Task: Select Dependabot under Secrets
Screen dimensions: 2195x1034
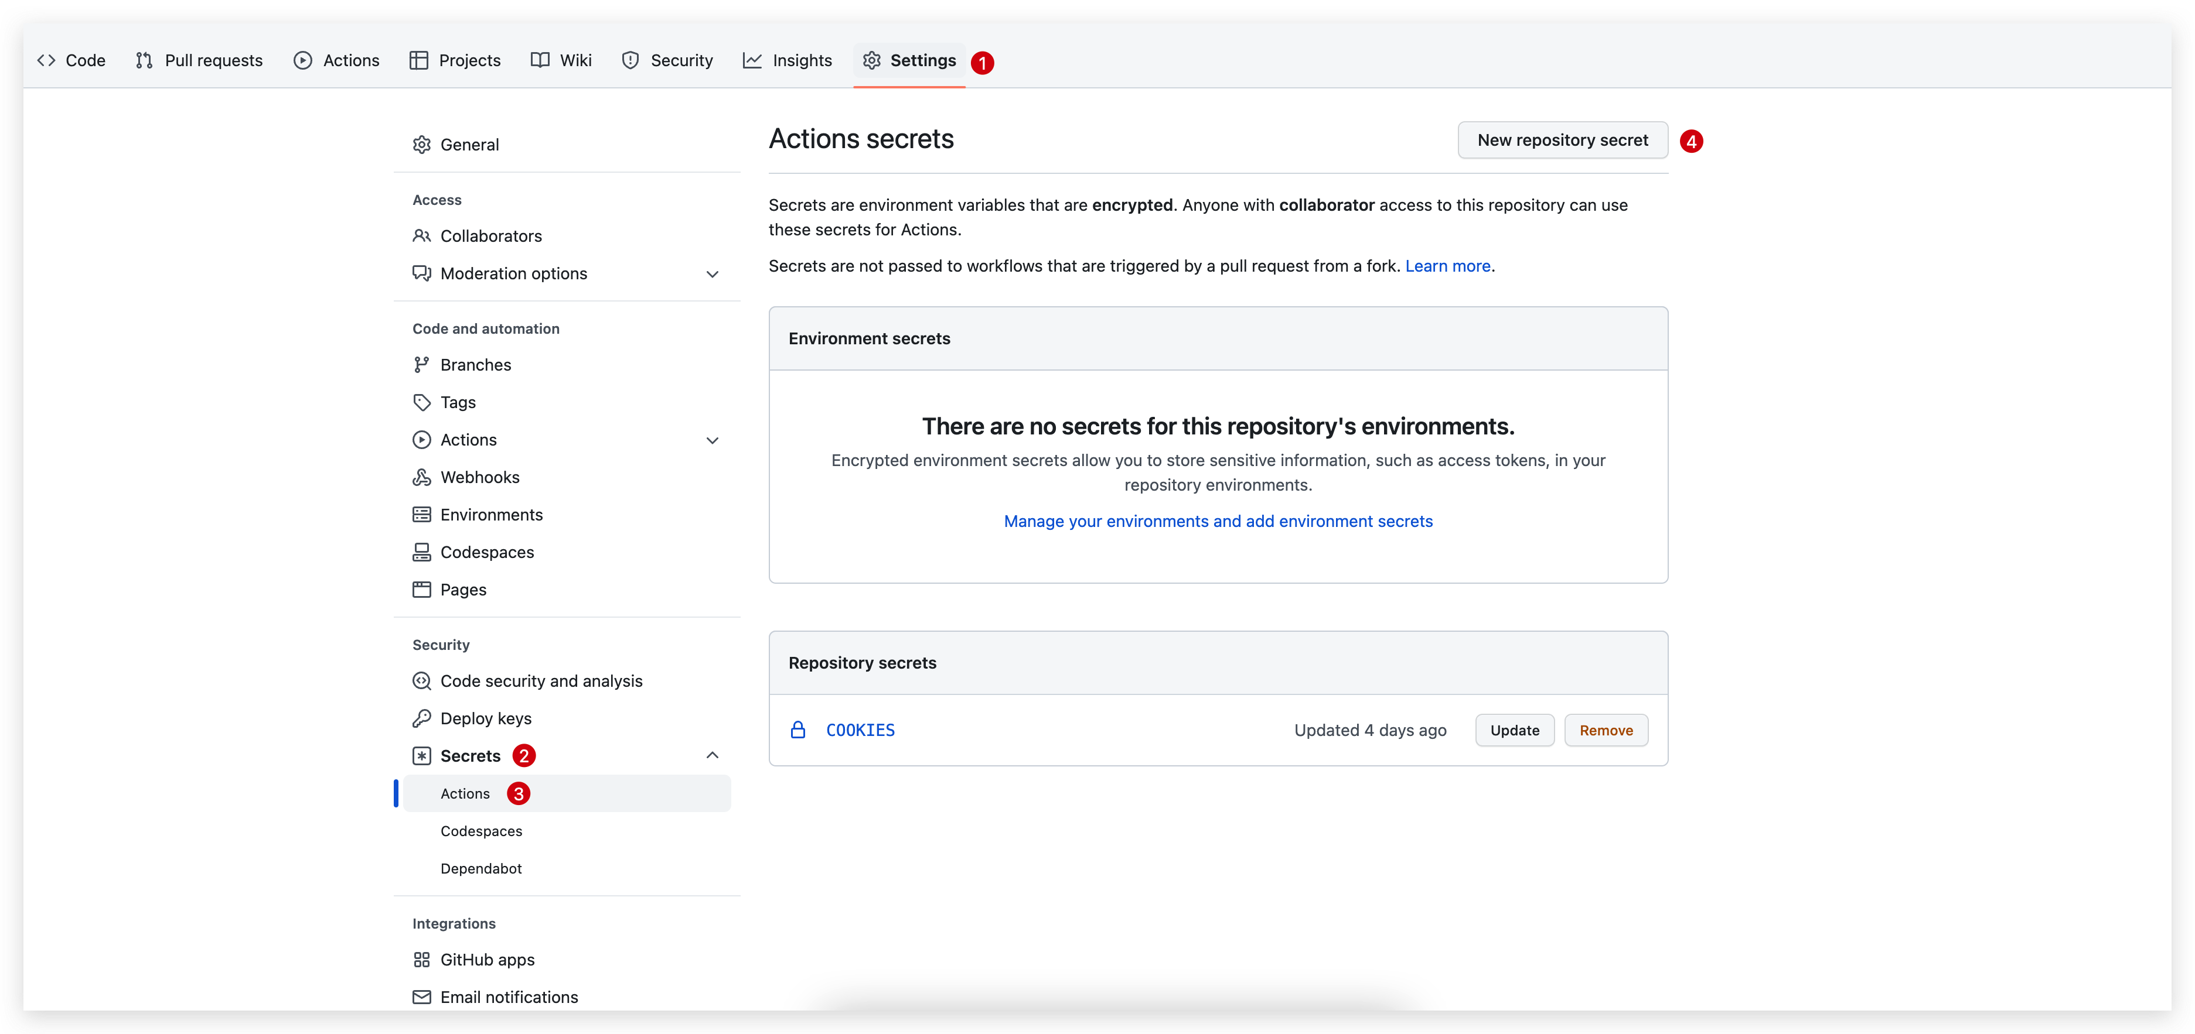Action: pyautogui.click(x=480, y=868)
